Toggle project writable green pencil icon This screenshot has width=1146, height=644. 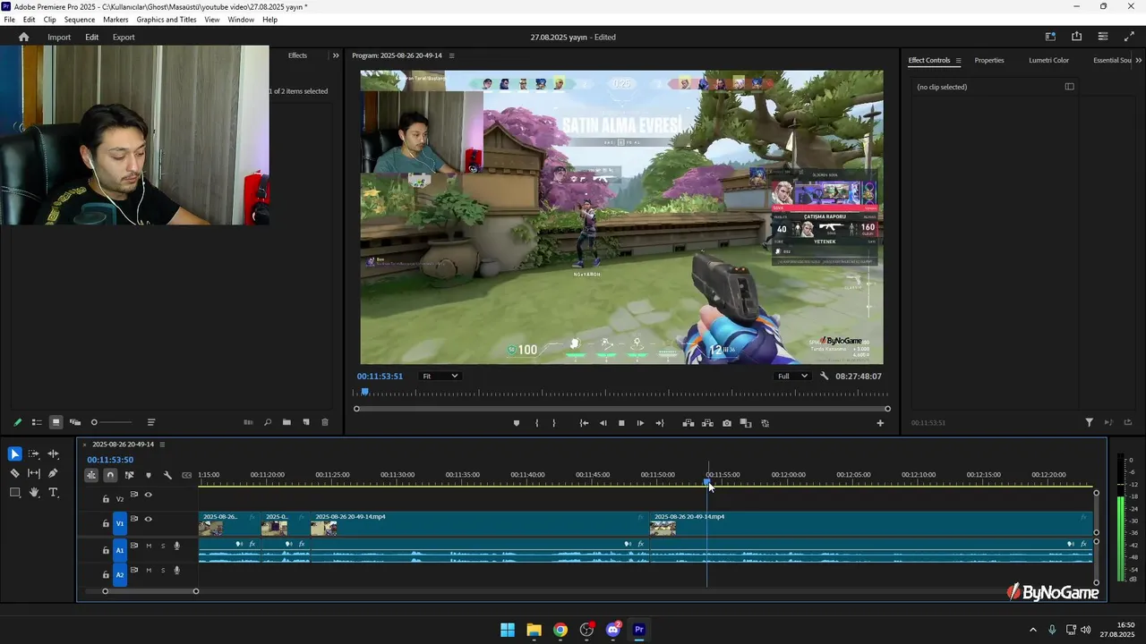click(17, 422)
